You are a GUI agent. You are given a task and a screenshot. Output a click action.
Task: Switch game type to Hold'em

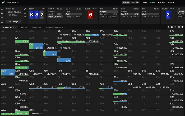coord(126,2)
